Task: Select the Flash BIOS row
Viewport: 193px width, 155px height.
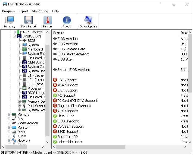Action: pyautogui.click(x=120, y=116)
